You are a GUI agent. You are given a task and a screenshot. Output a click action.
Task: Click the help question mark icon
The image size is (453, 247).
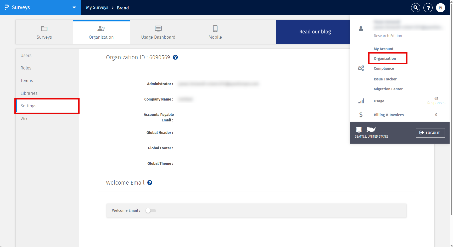point(428,8)
